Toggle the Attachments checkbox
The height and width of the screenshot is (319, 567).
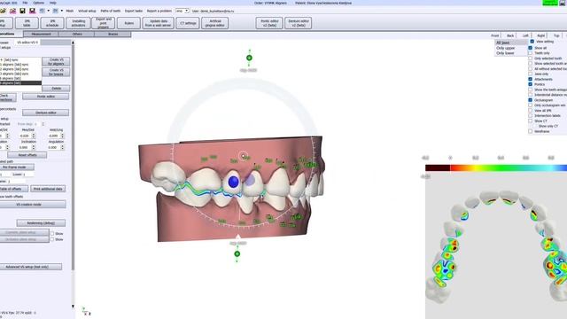531,79
